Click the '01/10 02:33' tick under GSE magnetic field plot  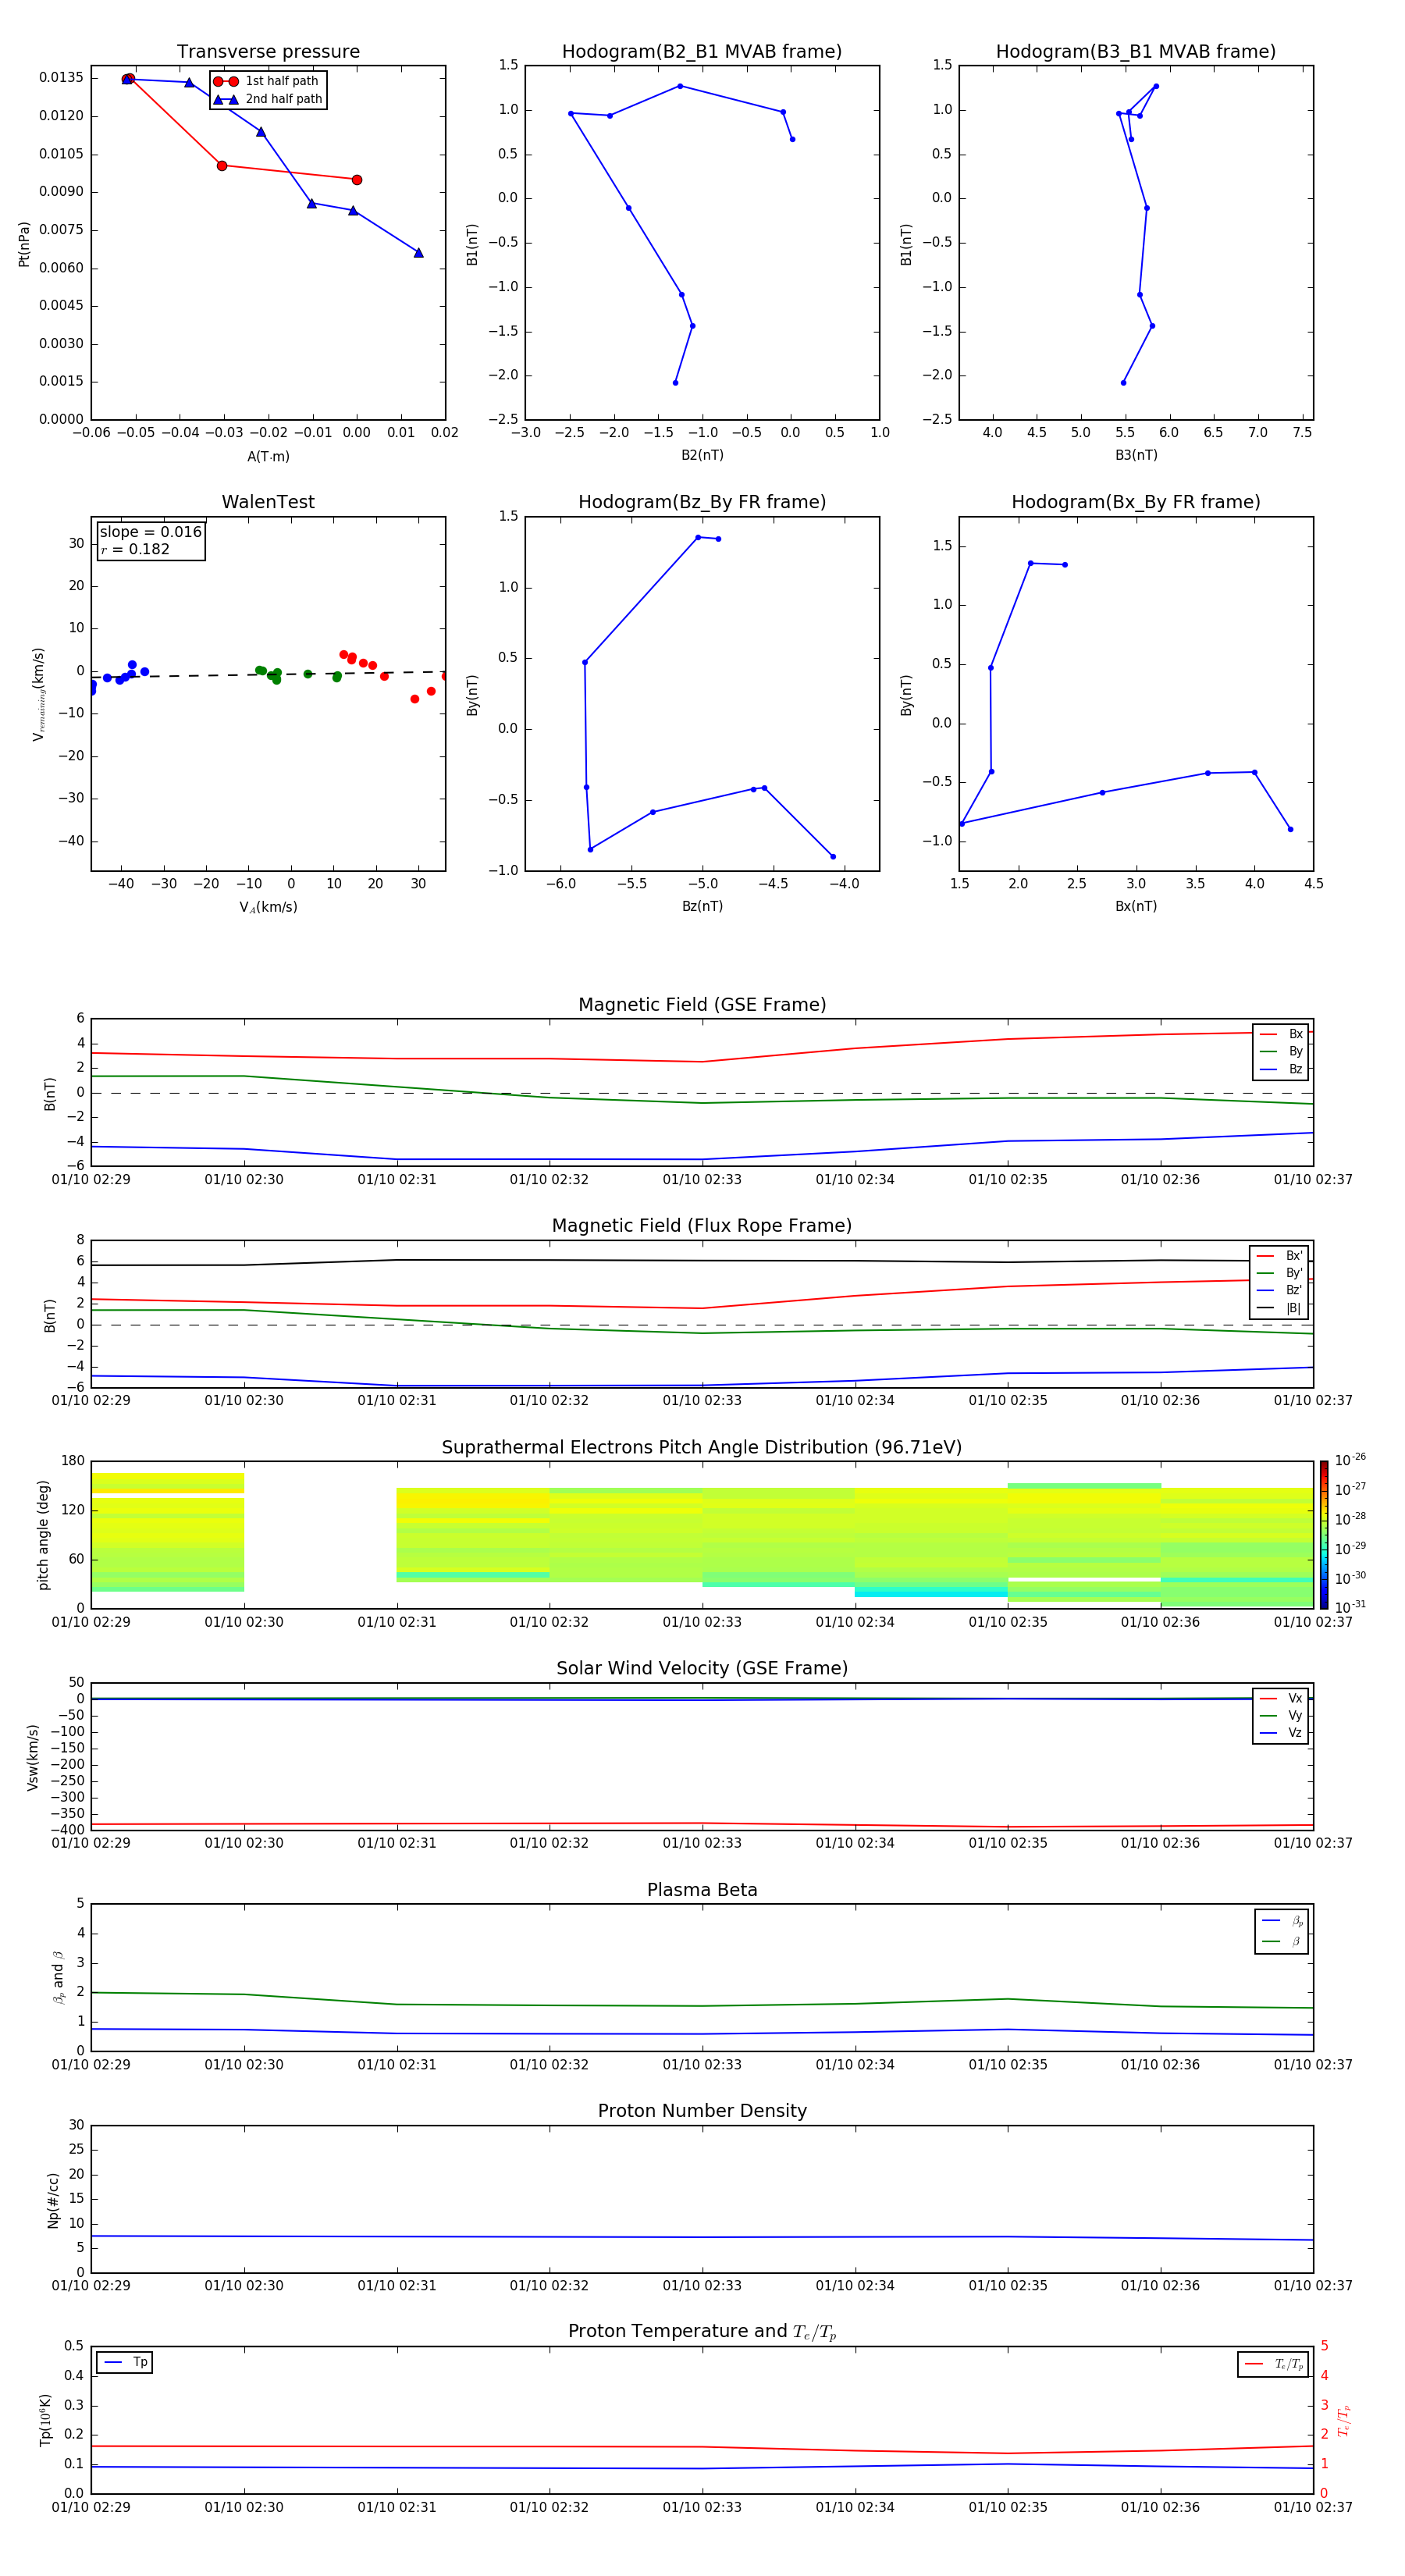(x=702, y=1180)
